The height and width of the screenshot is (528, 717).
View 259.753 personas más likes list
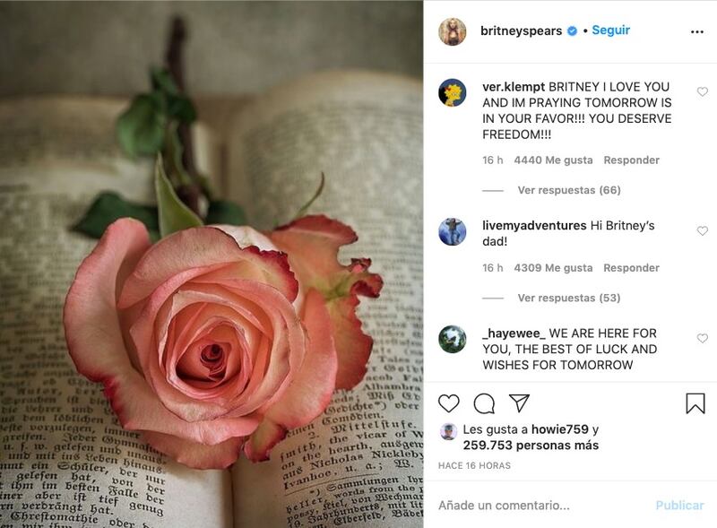point(531,446)
